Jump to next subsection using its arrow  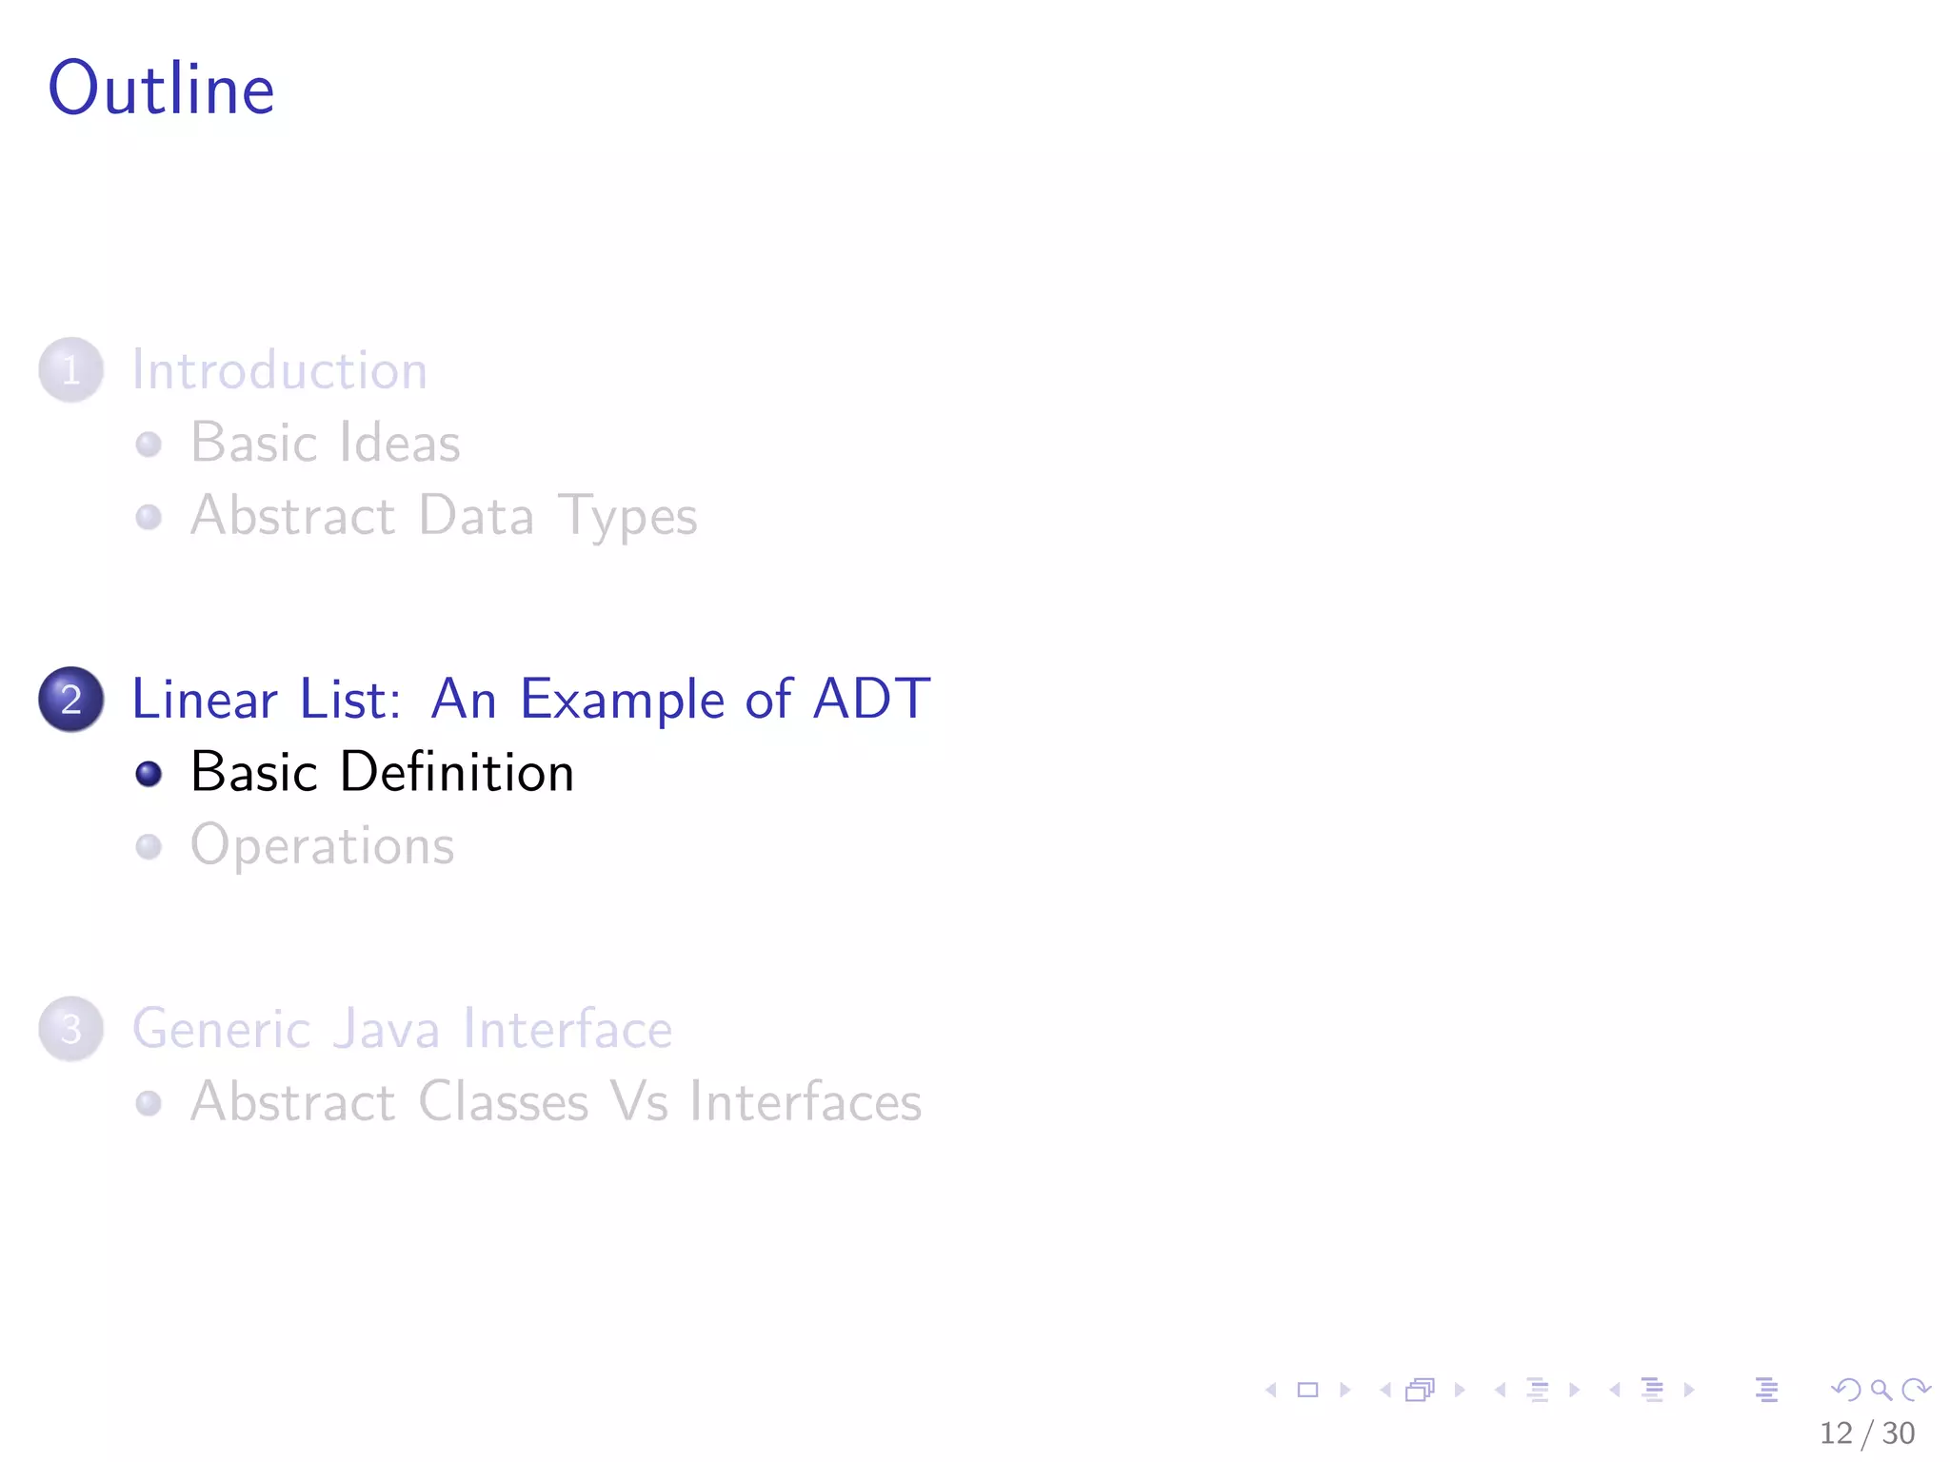pos(1575,1391)
